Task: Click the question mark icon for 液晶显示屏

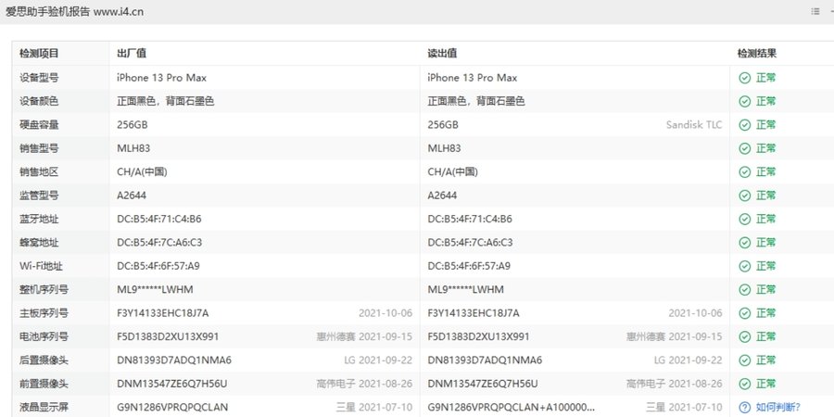Action: 744,407
